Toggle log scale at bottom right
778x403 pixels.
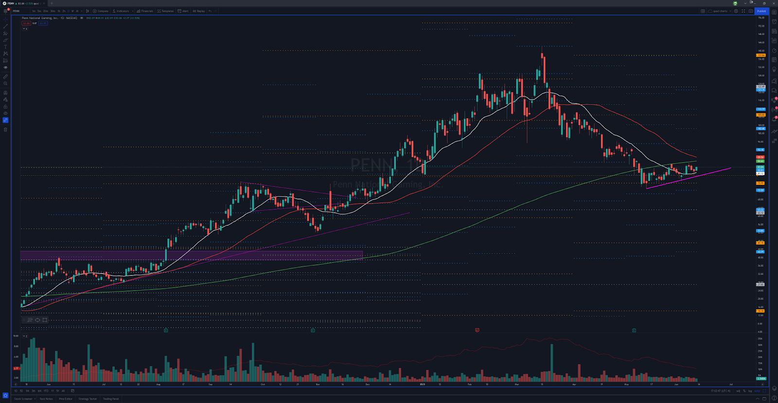coord(750,391)
